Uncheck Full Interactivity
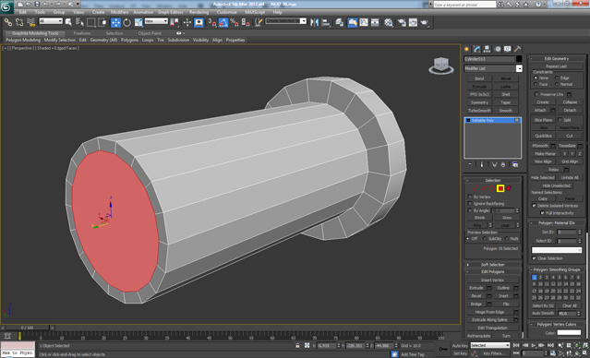 tap(542, 213)
